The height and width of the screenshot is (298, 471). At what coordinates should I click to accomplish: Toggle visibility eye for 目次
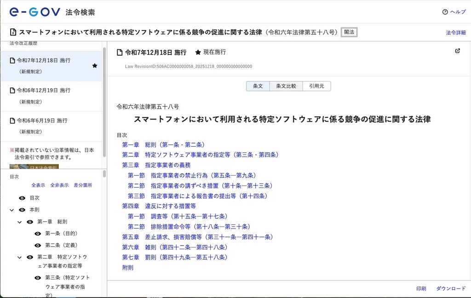22,198
